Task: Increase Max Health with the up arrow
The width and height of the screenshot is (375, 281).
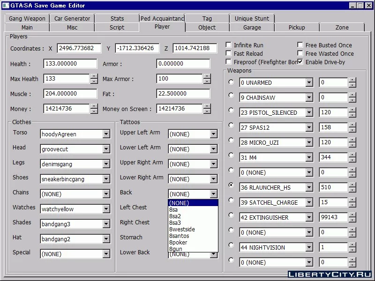Action: click(x=94, y=76)
